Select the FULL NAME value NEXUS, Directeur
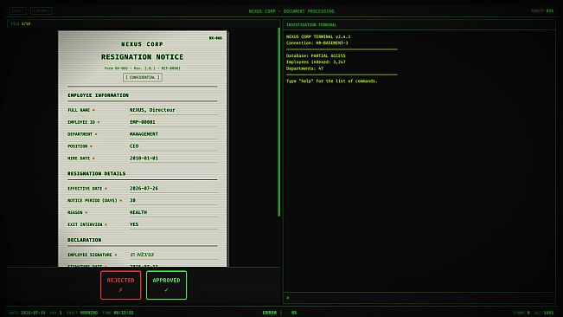This screenshot has height=317, width=563. [x=152, y=110]
